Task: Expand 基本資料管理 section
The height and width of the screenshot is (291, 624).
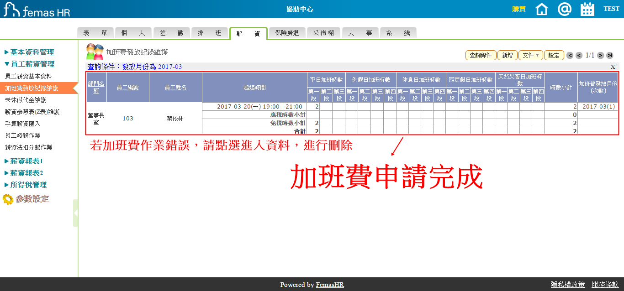Action: (29, 52)
